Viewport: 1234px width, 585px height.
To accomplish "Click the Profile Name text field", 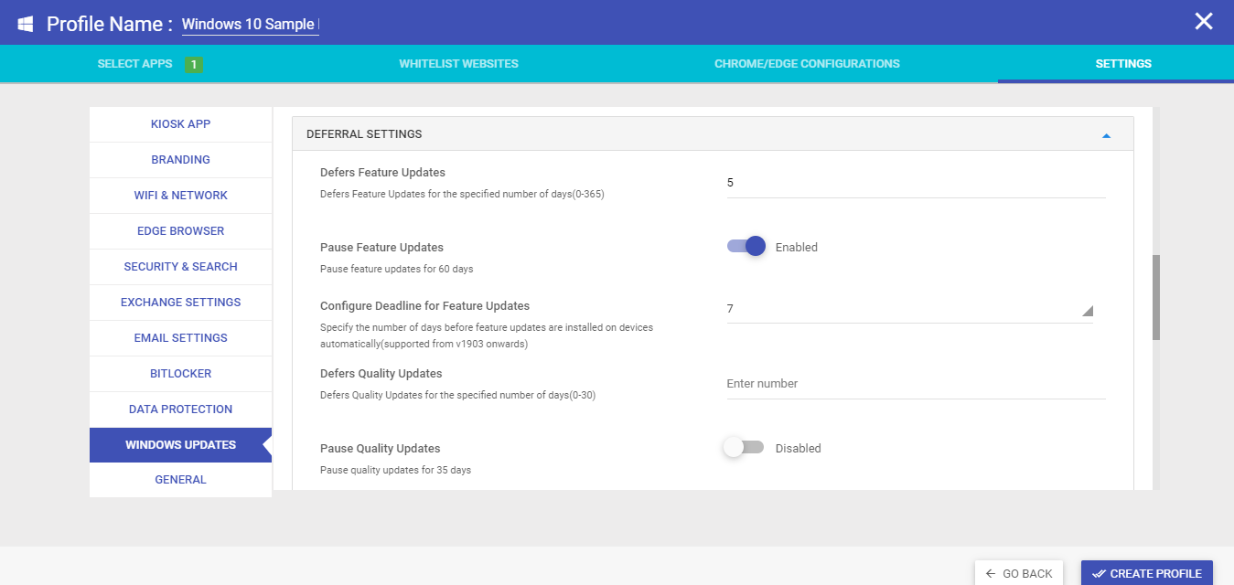I will 251,25.
